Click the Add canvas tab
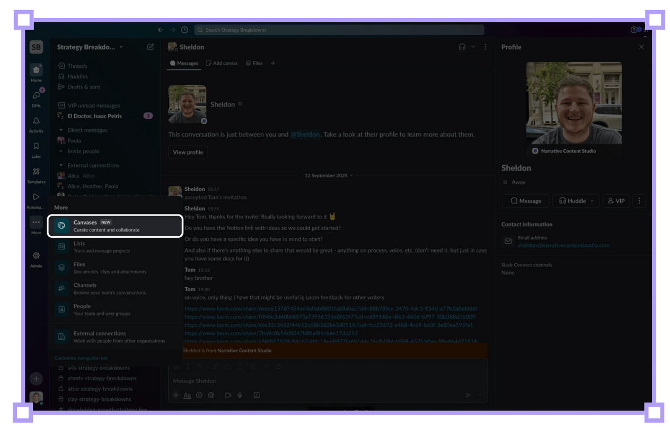The width and height of the screenshot is (670, 438). [222, 63]
